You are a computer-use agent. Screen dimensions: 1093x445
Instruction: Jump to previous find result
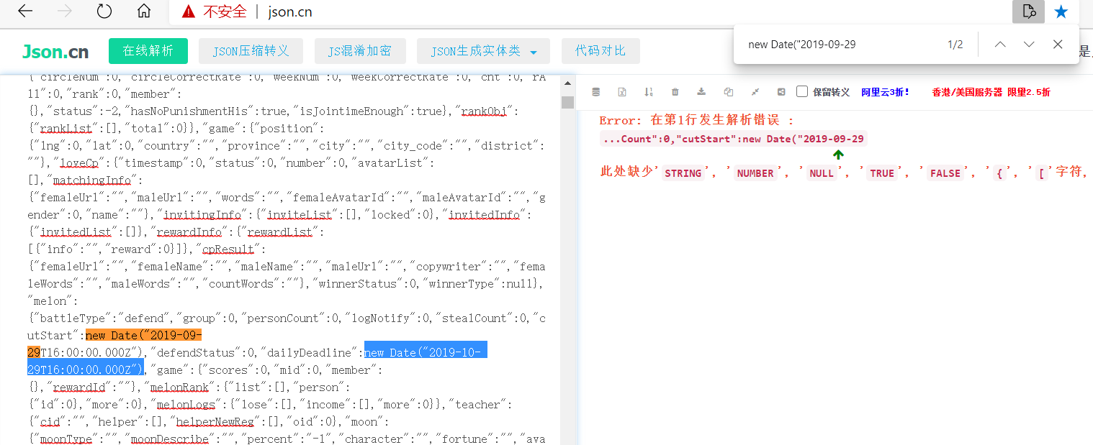pos(1000,45)
